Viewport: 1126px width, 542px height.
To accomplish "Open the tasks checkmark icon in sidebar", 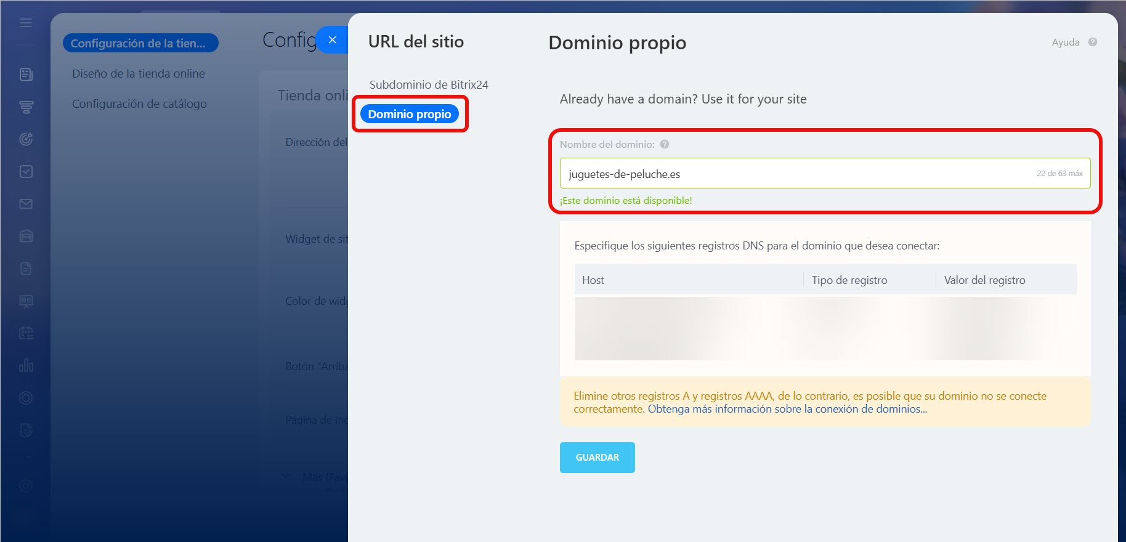I will [26, 172].
